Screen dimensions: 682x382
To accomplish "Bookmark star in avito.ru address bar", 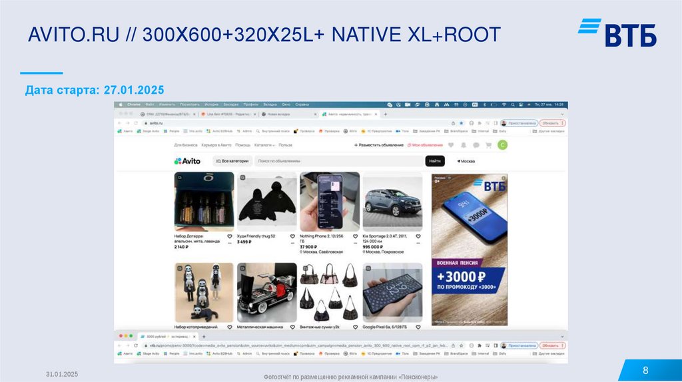I will [462, 123].
